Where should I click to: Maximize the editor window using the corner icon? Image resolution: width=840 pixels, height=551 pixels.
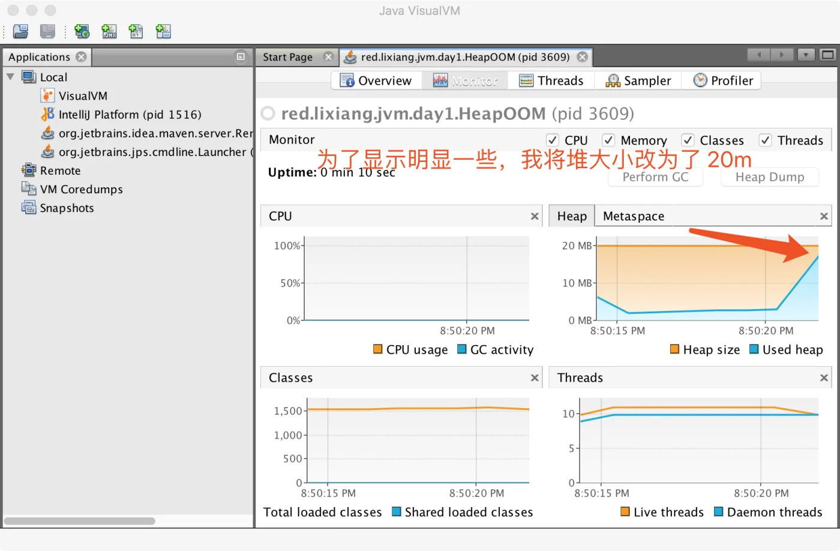pyautogui.click(x=827, y=55)
